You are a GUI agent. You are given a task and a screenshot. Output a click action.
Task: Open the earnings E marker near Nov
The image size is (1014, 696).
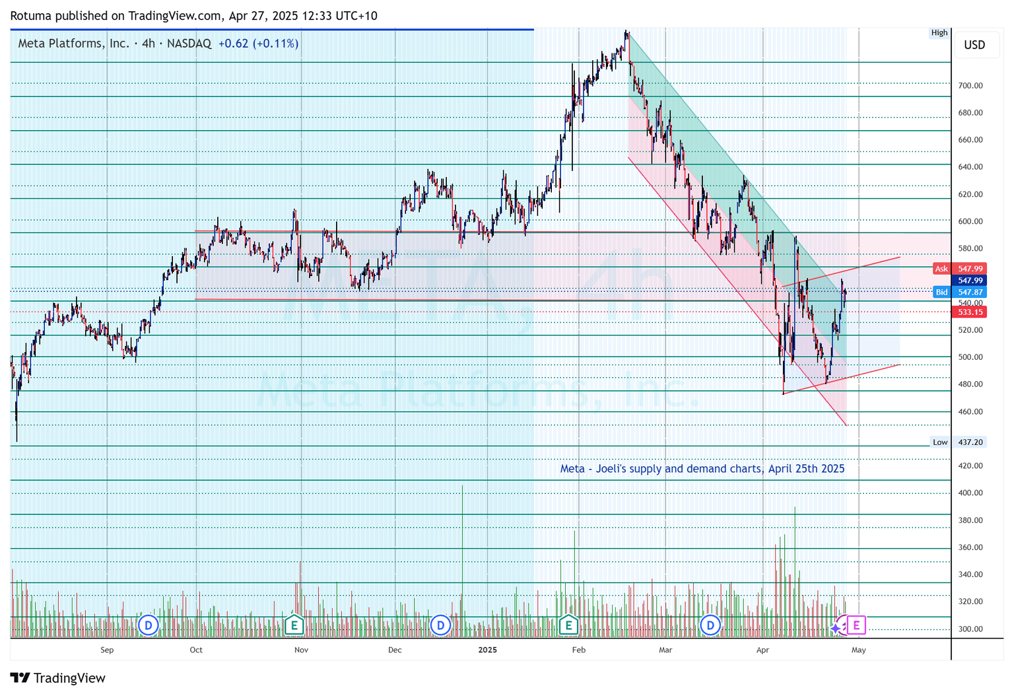[294, 625]
